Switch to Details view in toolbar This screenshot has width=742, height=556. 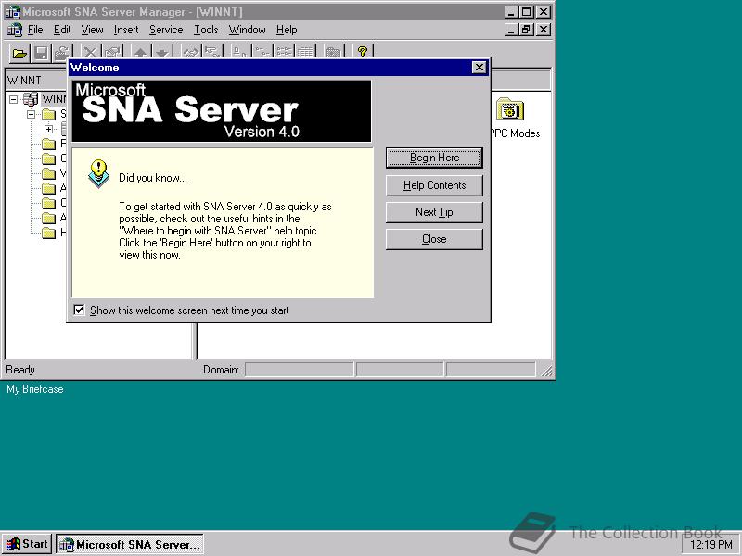point(305,53)
